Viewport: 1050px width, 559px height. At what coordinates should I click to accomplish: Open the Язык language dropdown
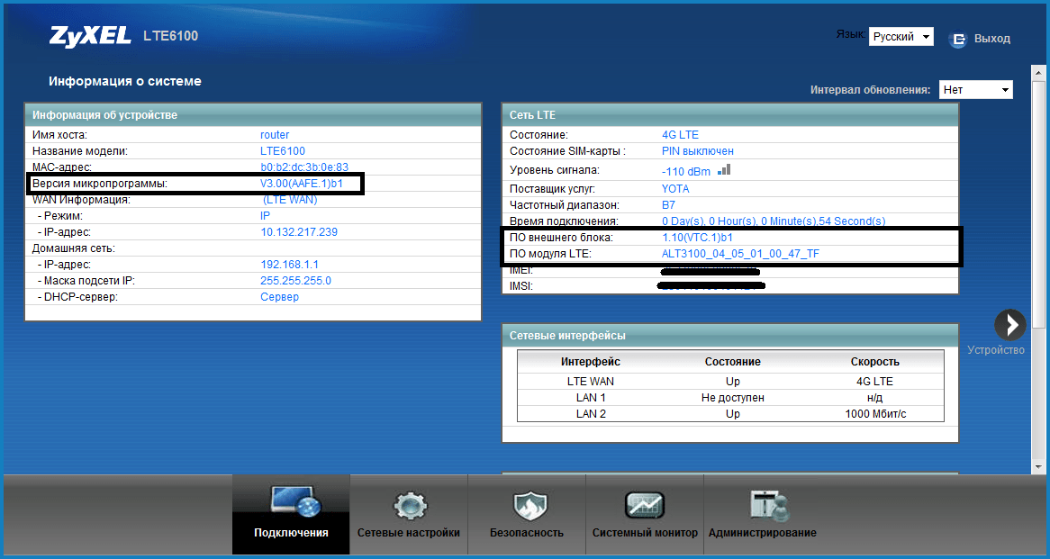[x=901, y=37]
